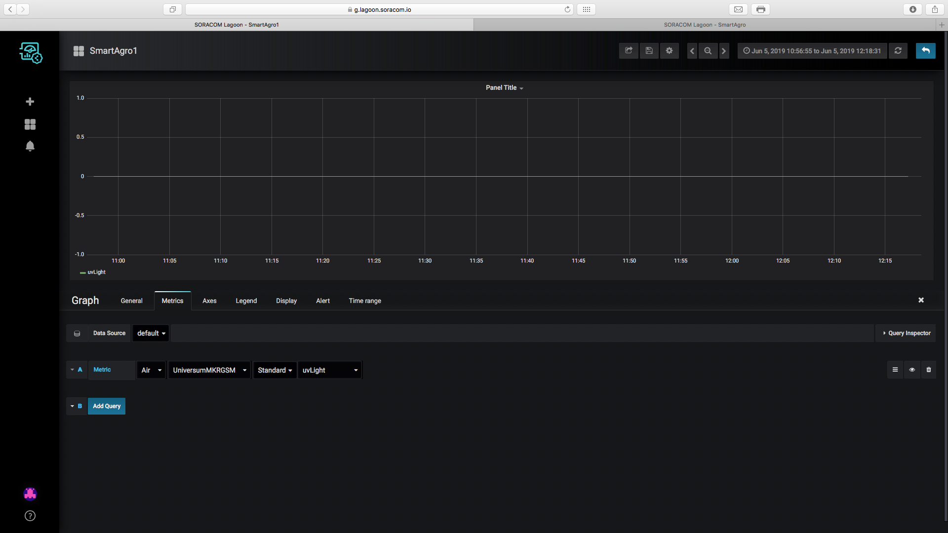The height and width of the screenshot is (533, 948).
Task: Zoom out the time range with the magnifier icon
Action: (x=708, y=51)
